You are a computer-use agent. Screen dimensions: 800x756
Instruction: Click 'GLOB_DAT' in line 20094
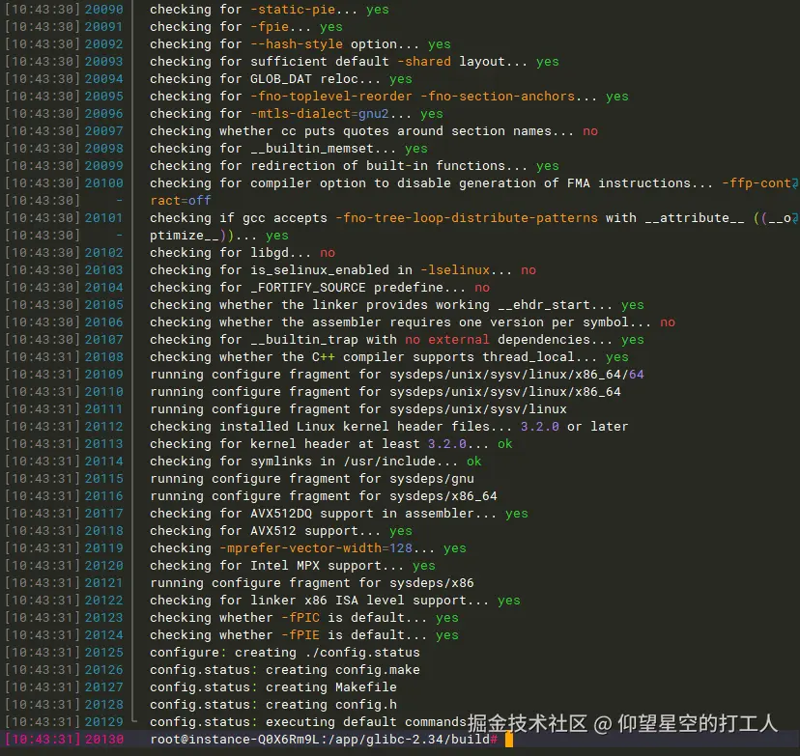280,79
